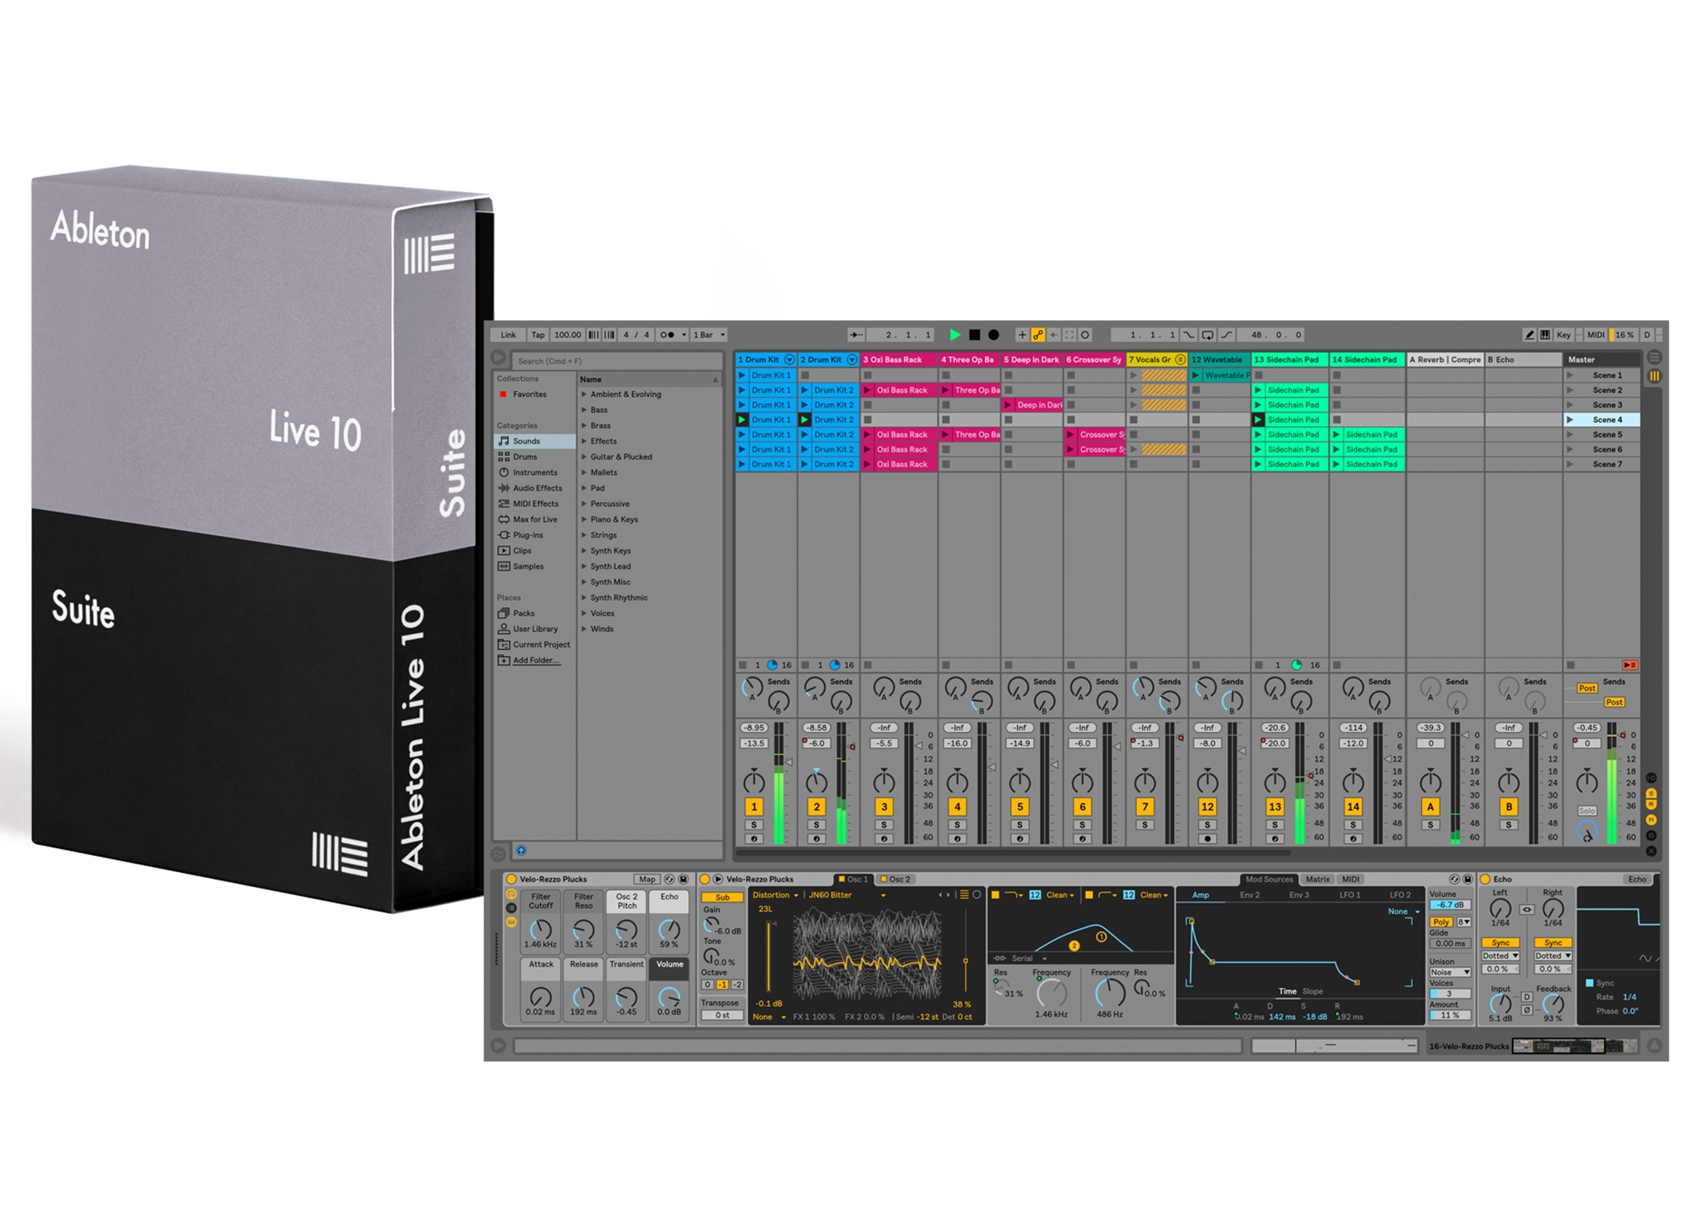
Task: Toggle the Loop switch icon
Action: [1208, 335]
